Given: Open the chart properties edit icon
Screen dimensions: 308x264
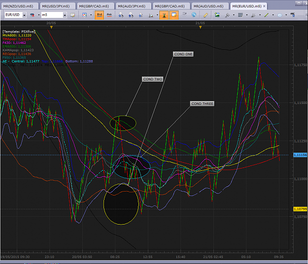Looking at the screenshot, I should coord(72,15).
